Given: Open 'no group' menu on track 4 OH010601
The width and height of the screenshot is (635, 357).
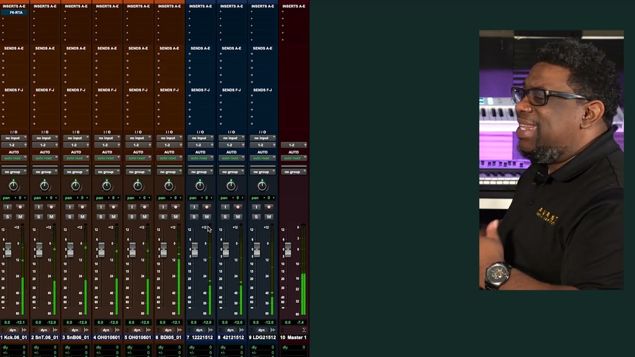Looking at the screenshot, I should click(107, 172).
